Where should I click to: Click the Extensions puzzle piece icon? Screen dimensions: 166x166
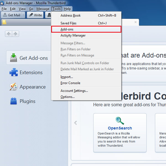pyautogui.click(x=14, y=72)
